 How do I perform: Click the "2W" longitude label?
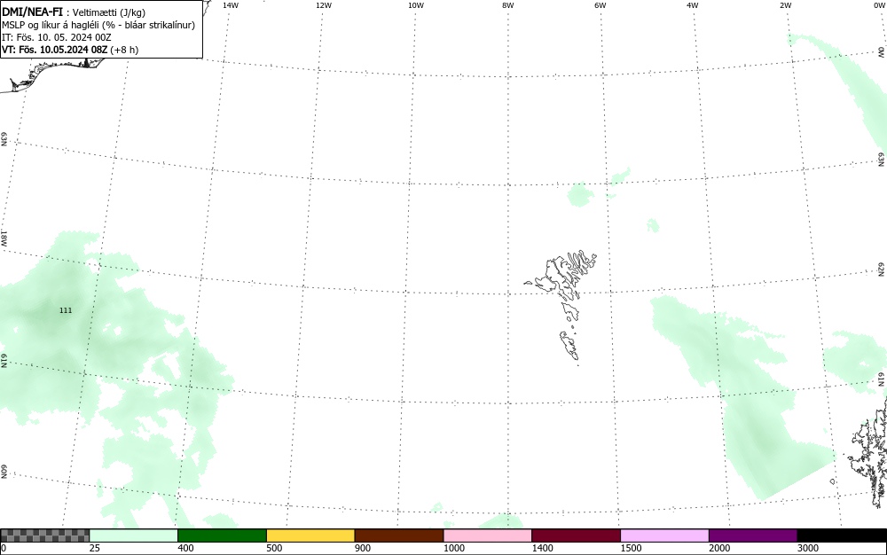click(x=785, y=5)
